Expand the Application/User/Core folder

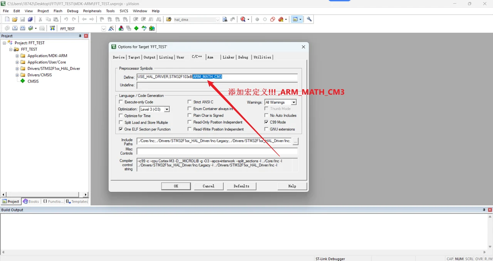(17, 62)
